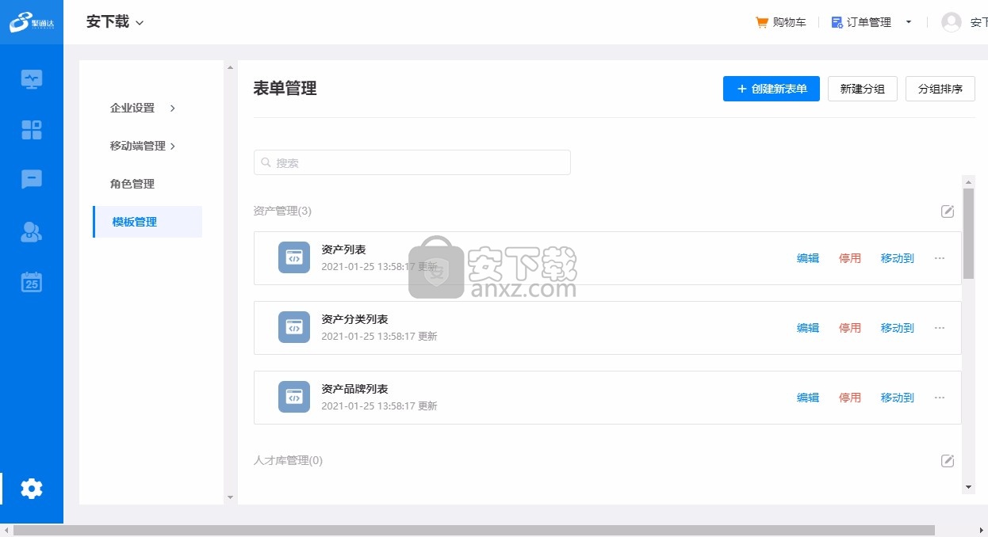Viewport: 988px width, 537px height.
Task: Click 编辑 for 资产分类列表
Action: [808, 328]
